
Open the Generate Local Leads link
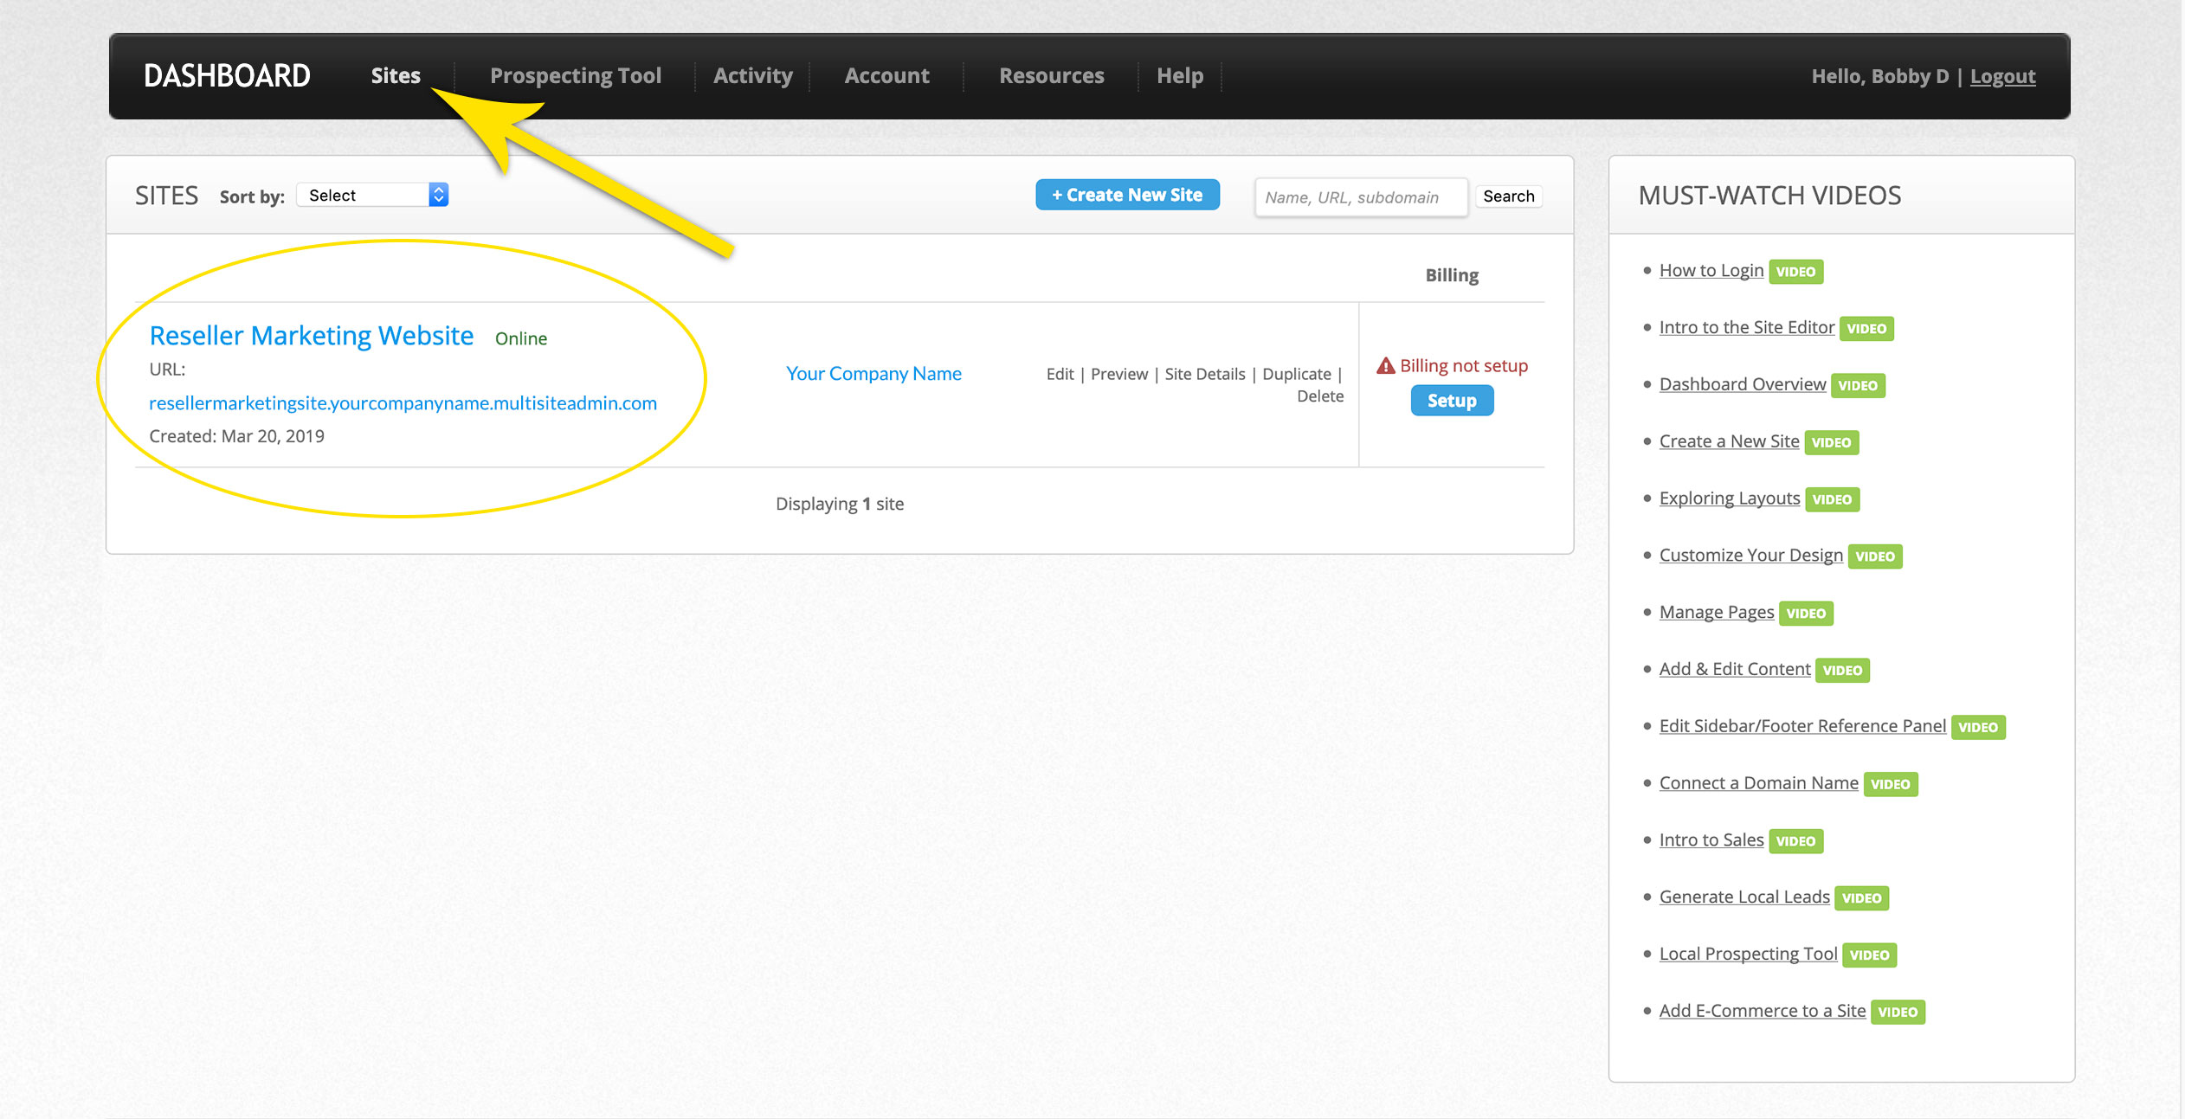point(1744,897)
